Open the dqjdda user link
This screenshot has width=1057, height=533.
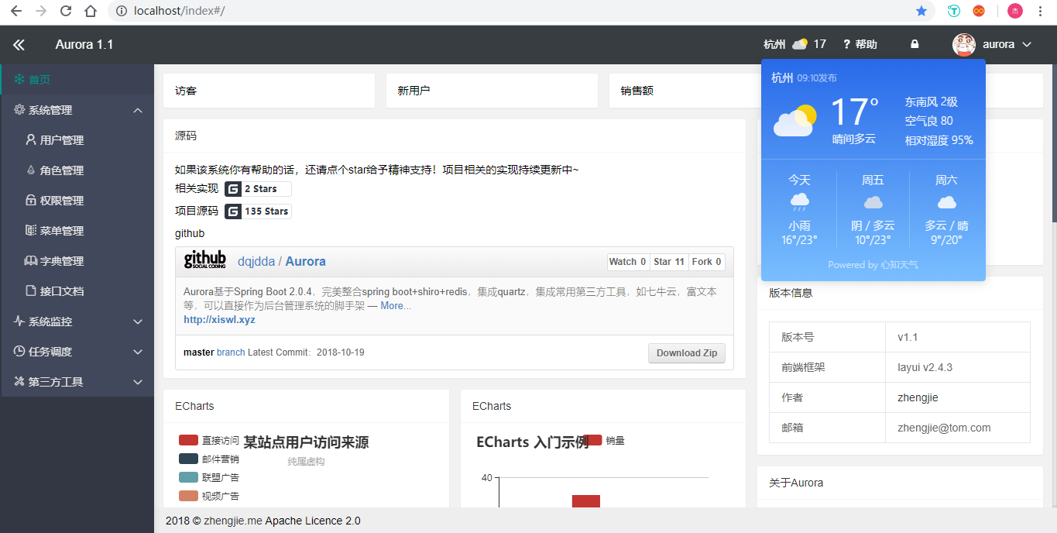pos(256,262)
